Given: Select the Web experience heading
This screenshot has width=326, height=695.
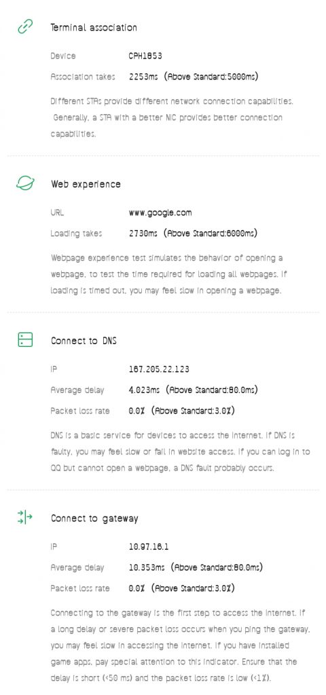Looking at the screenshot, I should [x=86, y=184].
